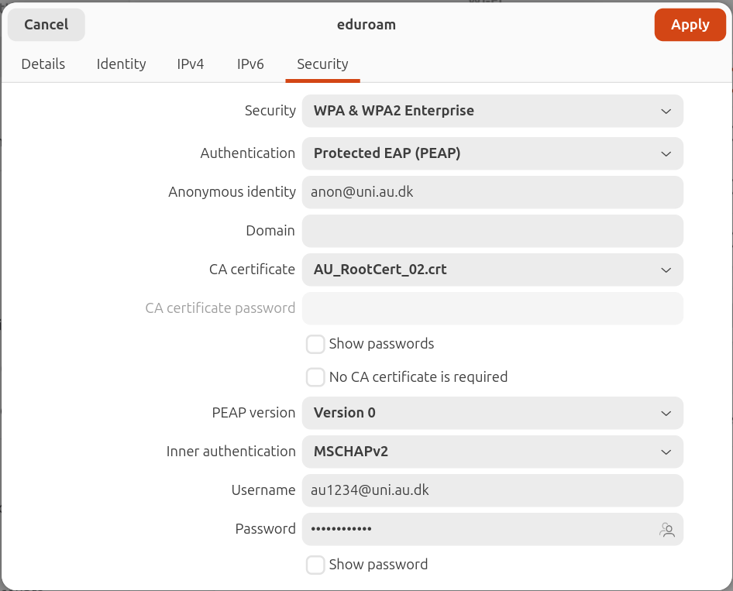Expand the PEAP version dropdown
Screen dimensions: 733x591
pos(492,413)
